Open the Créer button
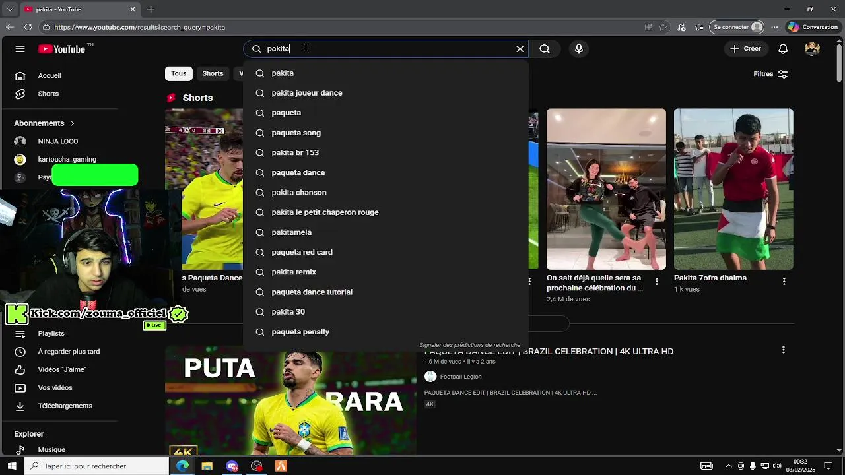The image size is (845, 475). (x=746, y=49)
